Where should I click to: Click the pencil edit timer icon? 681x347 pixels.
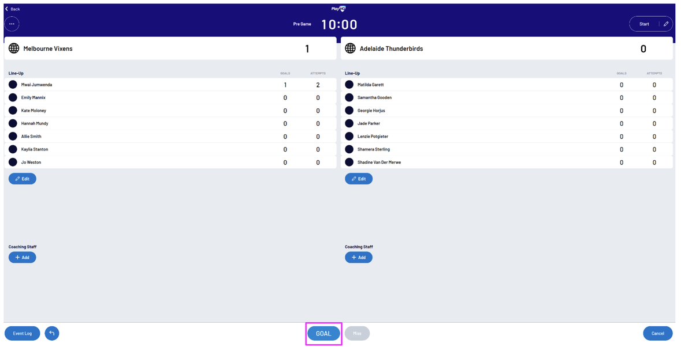click(x=666, y=24)
